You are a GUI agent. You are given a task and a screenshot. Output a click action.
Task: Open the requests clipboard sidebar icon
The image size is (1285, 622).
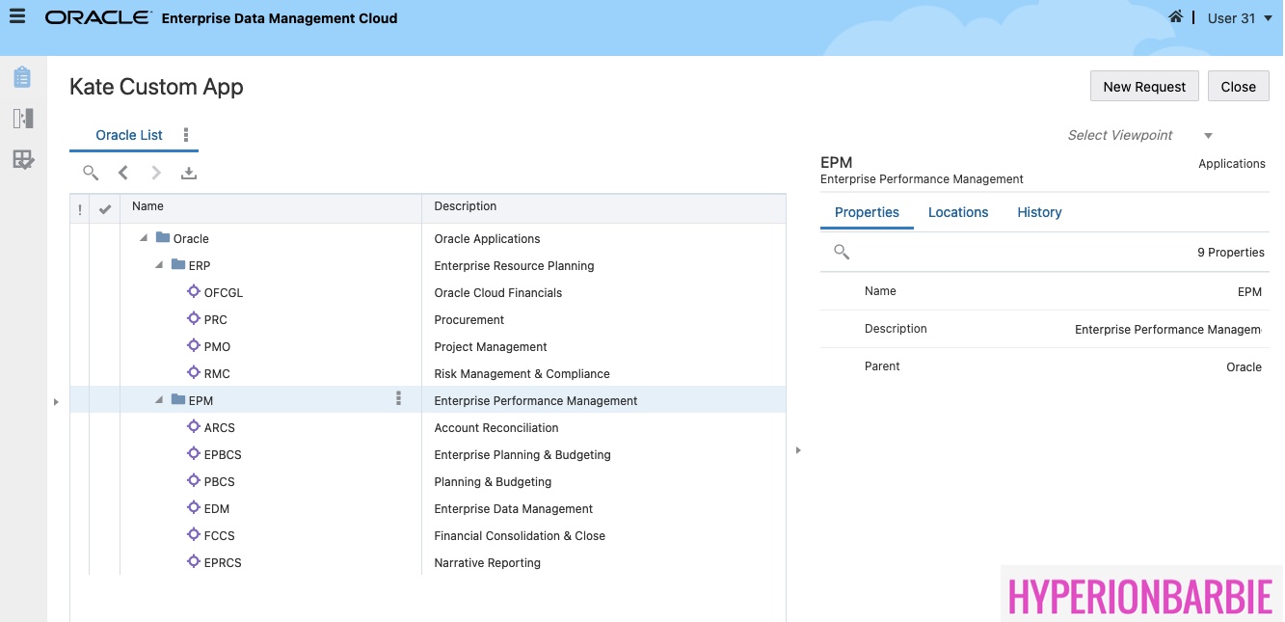click(22, 77)
